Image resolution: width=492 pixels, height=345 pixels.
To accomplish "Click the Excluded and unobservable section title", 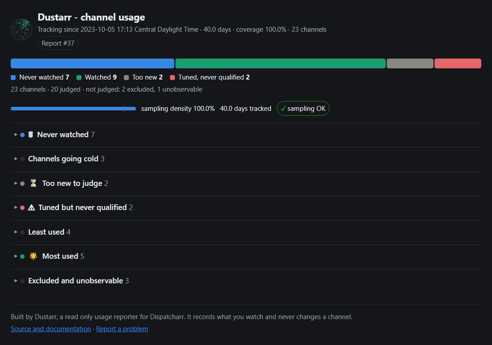I will tap(76, 280).
